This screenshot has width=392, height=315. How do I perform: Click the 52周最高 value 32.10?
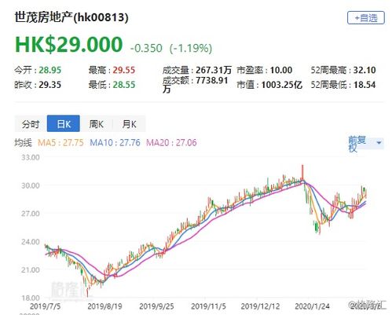click(x=365, y=70)
